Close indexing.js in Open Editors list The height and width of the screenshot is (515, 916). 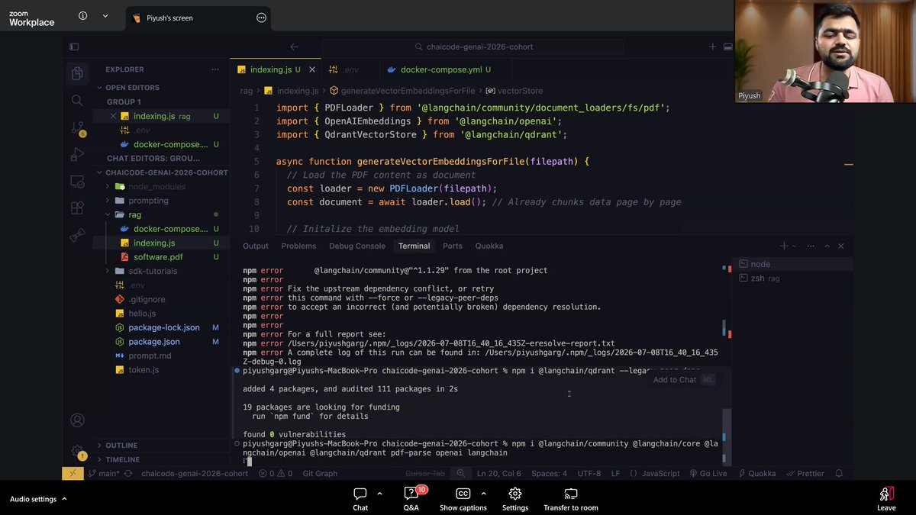(x=113, y=116)
